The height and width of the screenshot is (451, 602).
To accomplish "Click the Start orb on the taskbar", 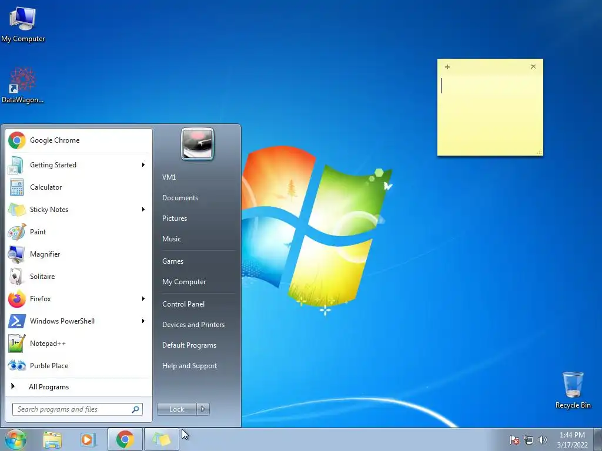I will [x=16, y=439].
